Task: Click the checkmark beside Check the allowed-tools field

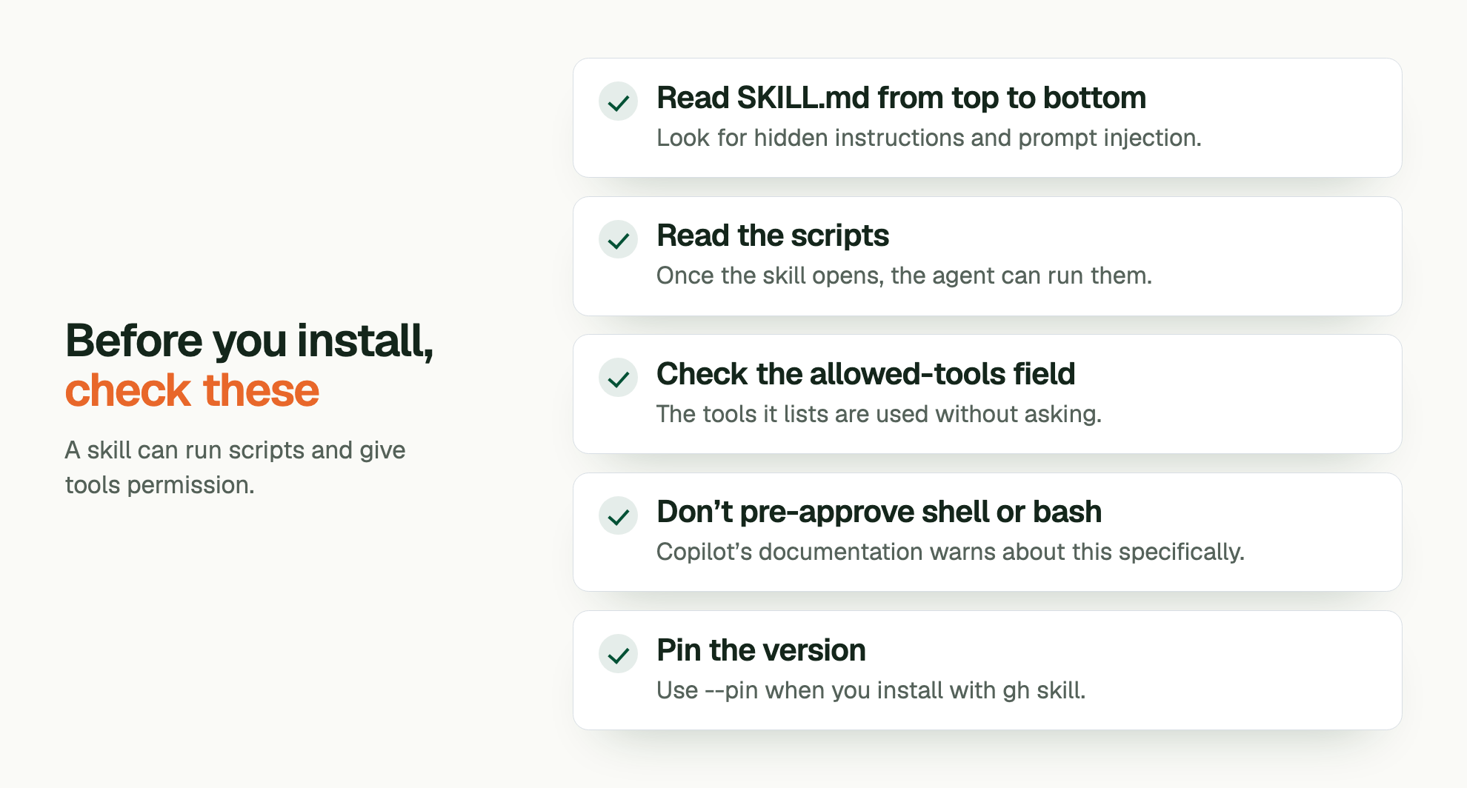Action: 618,378
